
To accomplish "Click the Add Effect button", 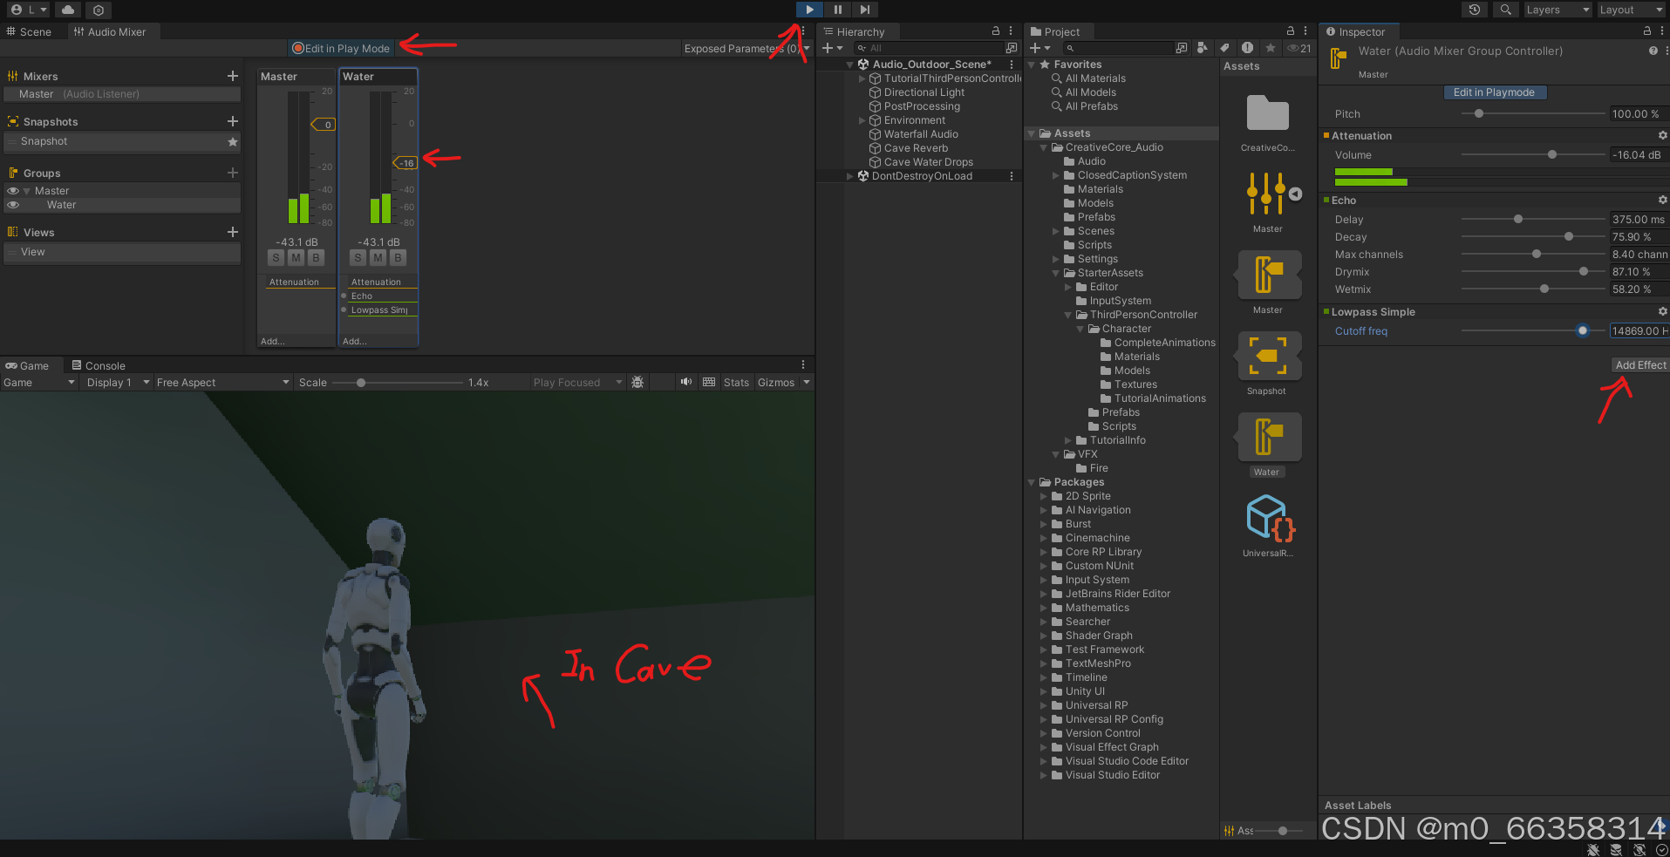I will click(1639, 365).
